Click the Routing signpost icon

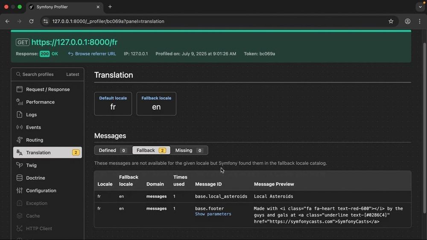click(19, 140)
